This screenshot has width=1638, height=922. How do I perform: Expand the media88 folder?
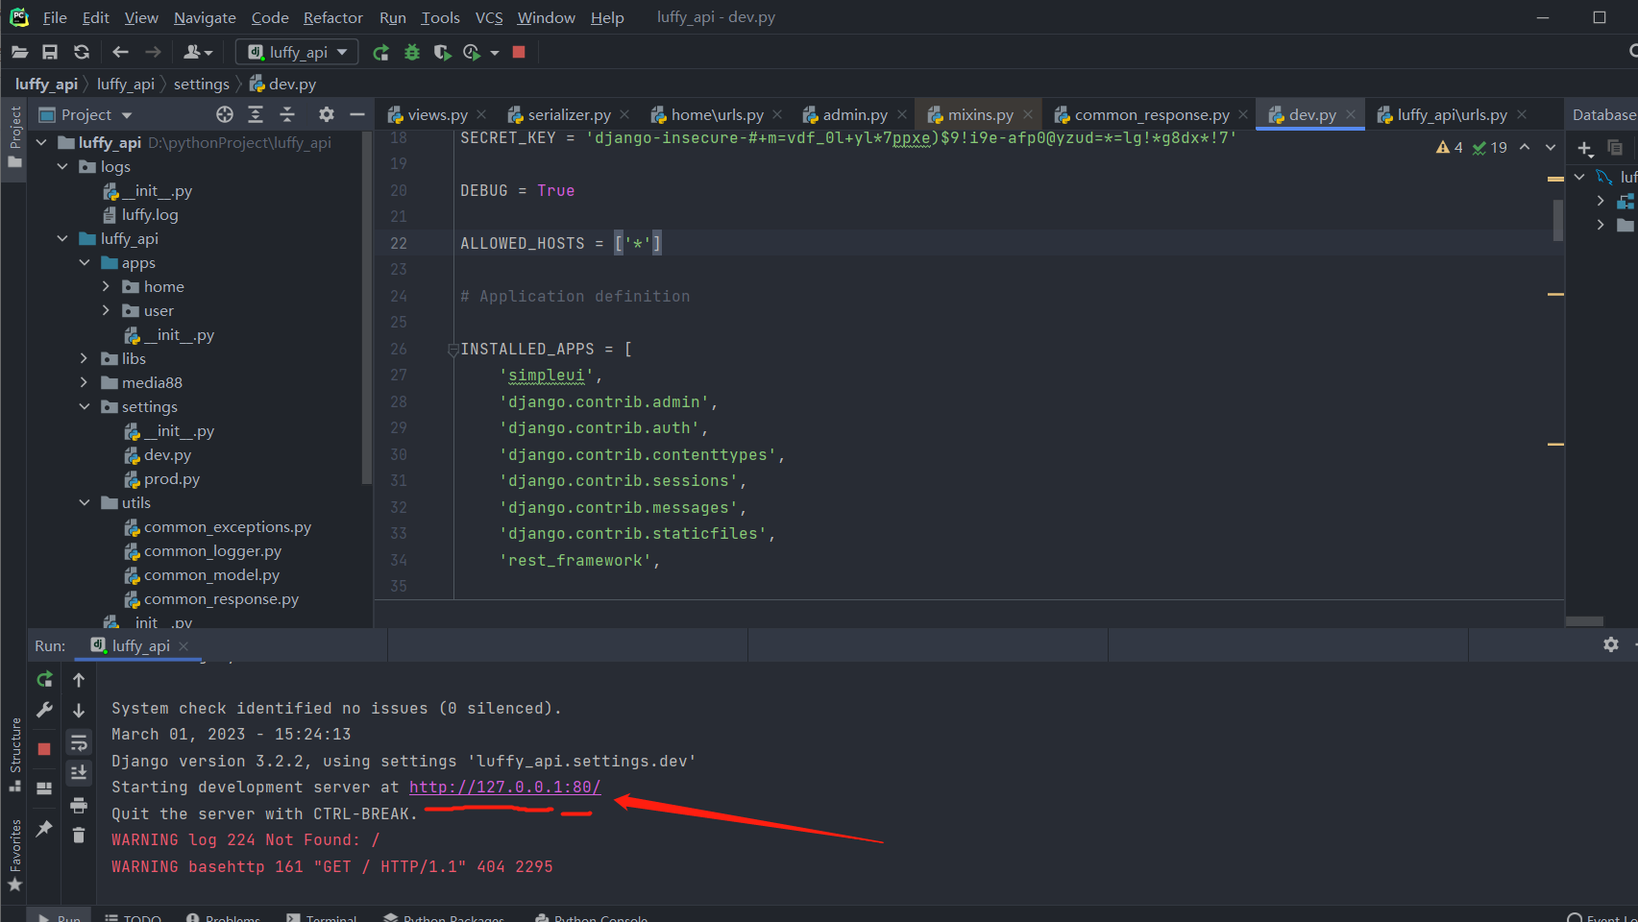(x=85, y=383)
